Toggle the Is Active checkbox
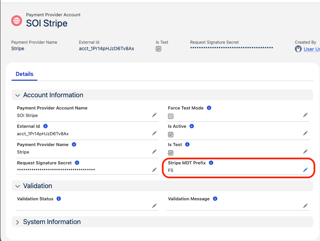320x241 pixels. (171, 135)
